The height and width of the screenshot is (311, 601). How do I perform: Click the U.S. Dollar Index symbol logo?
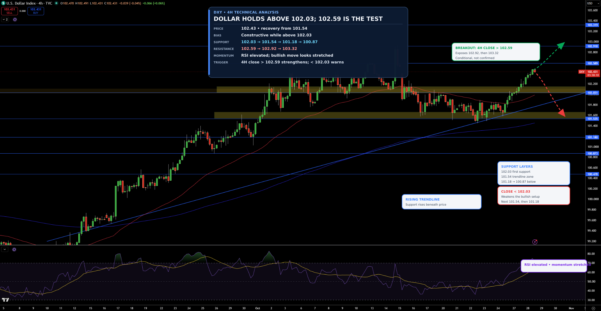(x=3, y=3)
